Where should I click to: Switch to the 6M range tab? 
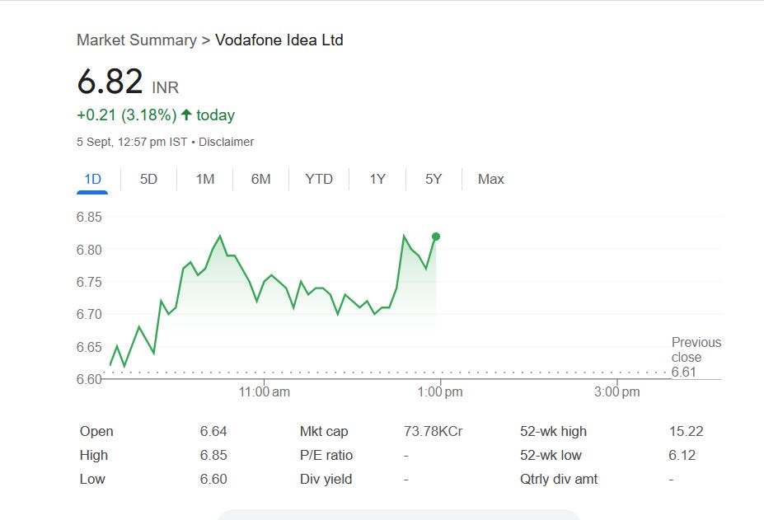pyautogui.click(x=260, y=179)
